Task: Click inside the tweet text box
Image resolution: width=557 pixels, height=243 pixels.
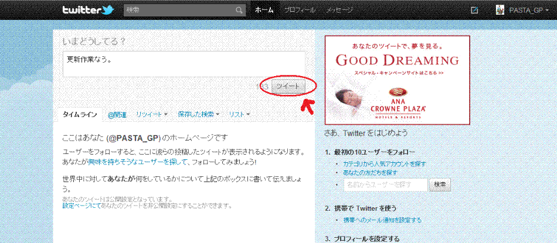Action: [184, 64]
